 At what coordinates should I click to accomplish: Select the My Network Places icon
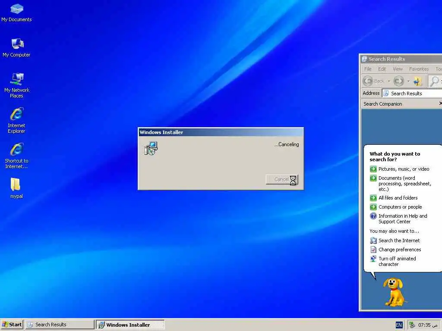(x=17, y=86)
